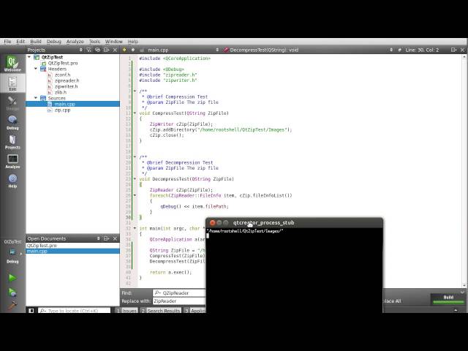Run the project with green arrow
This screenshot has width=468, height=351.
pos(12,278)
